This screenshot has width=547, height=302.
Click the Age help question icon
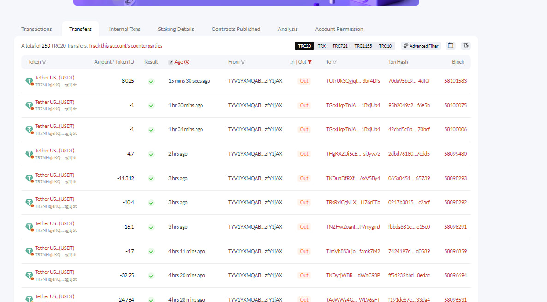click(171, 62)
